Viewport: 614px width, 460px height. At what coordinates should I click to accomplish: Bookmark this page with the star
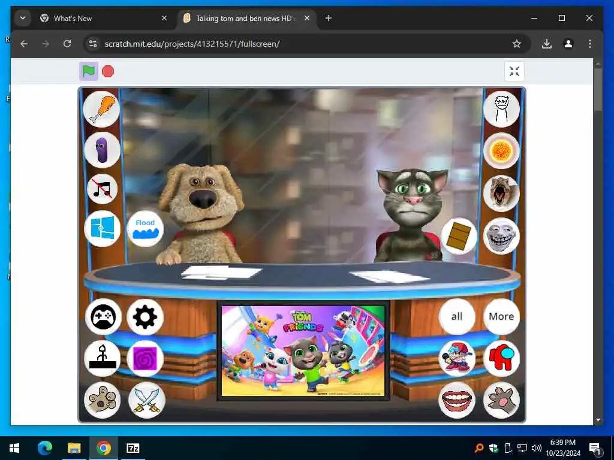[517, 44]
